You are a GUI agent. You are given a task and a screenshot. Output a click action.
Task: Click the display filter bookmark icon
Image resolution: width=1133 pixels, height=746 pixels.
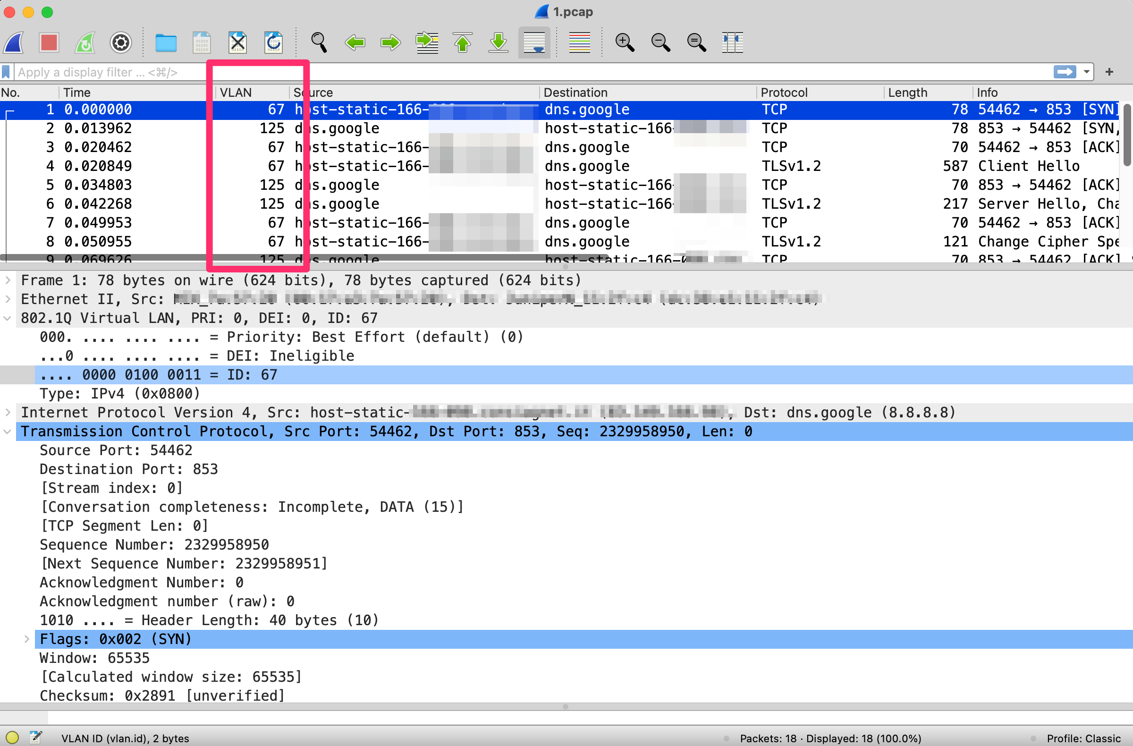[6, 72]
